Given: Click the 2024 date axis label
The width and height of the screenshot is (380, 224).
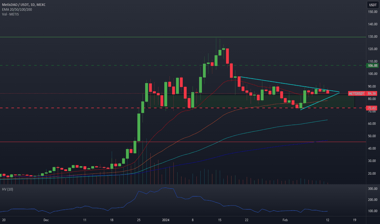Looking at the screenshot, I should [166, 220].
